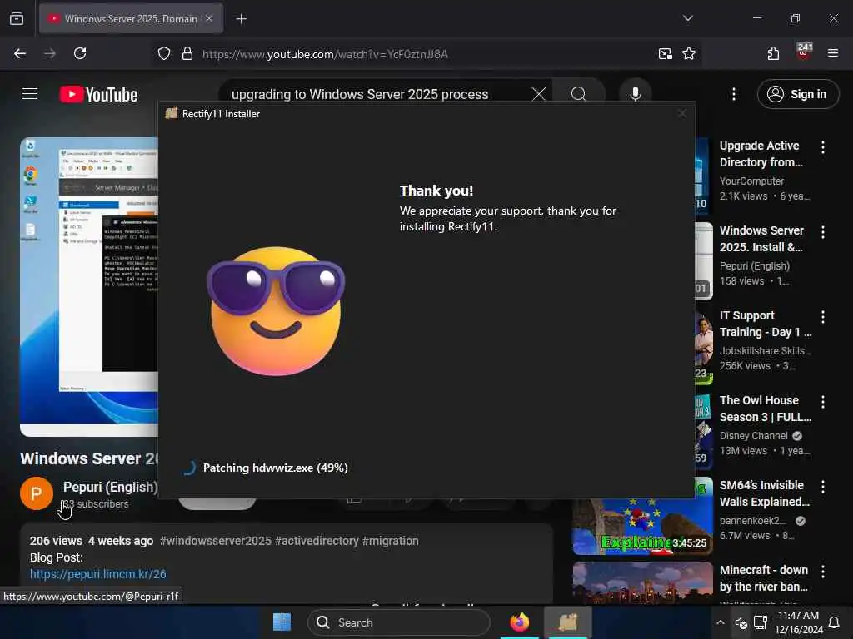The height and width of the screenshot is (639, 853).
Task: Open the YouTube guide hamburger menu
Action: pyautogui.click(x=30, y=94)
